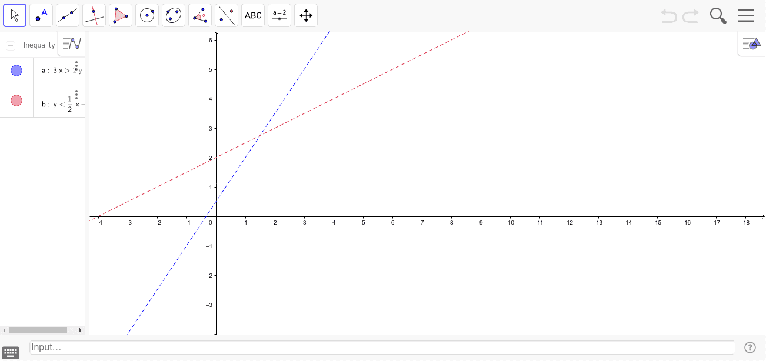Click the Algebra panel right scroll arrow

(81, 330)
